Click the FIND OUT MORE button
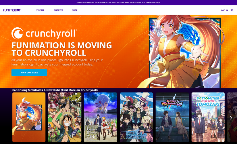237x144 pixels. pos(29,73)
